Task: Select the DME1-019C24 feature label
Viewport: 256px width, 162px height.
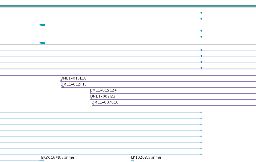Action: coord(103,90)
